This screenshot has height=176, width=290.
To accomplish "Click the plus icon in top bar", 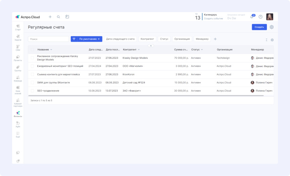I will click(x=50, y=17).
